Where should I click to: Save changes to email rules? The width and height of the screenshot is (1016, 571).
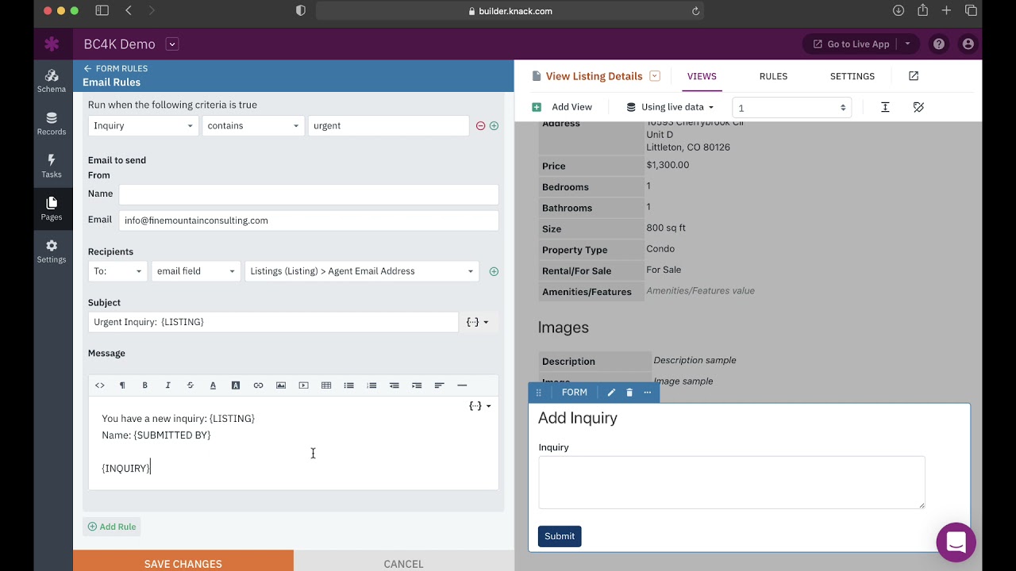point(183,561)
